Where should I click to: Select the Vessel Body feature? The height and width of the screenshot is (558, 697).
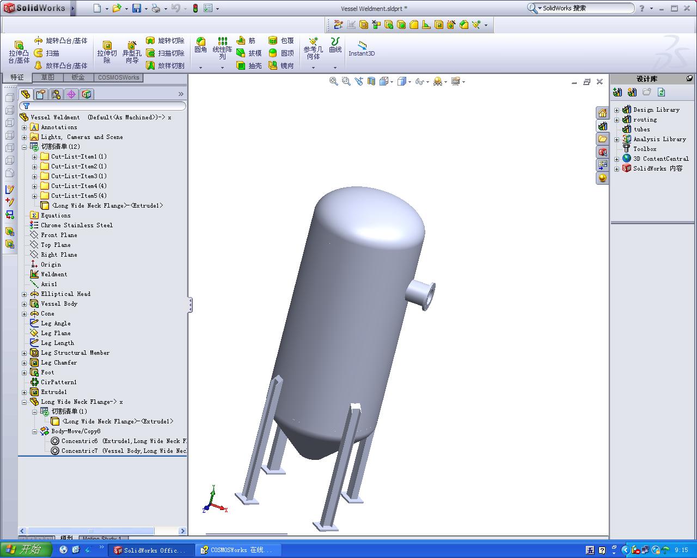click(59, 304)
